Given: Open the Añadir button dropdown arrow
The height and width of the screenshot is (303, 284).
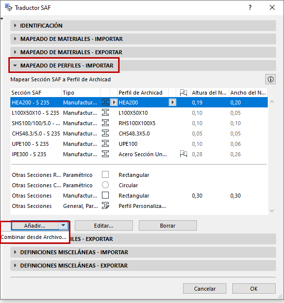Looking at the screenshot, I should (x=63, y=225).
